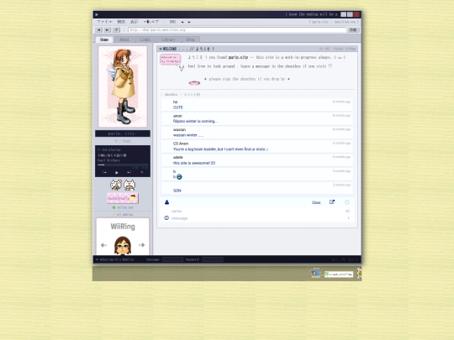
Task: Click the 'CUTE' shoutbox message
Action: pos(178,107)
